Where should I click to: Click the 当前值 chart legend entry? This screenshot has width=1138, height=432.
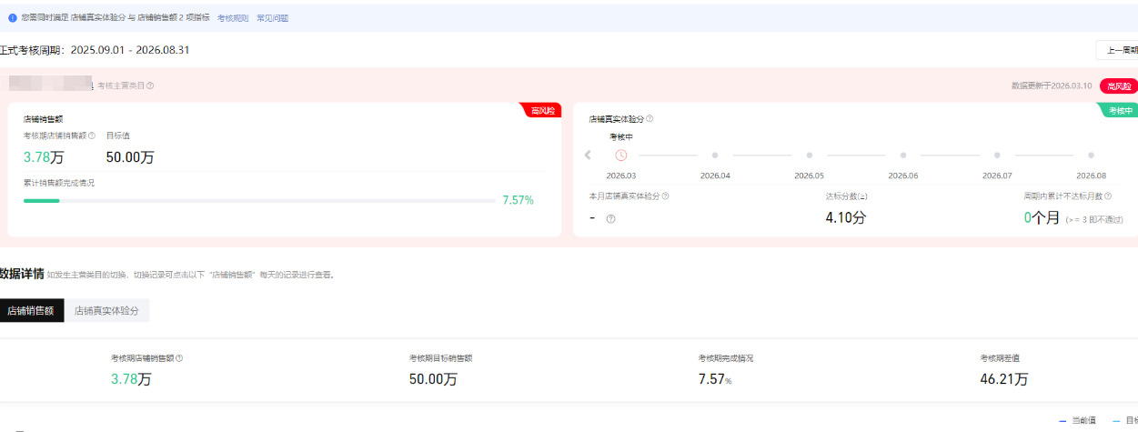[x=1077, y=421]
